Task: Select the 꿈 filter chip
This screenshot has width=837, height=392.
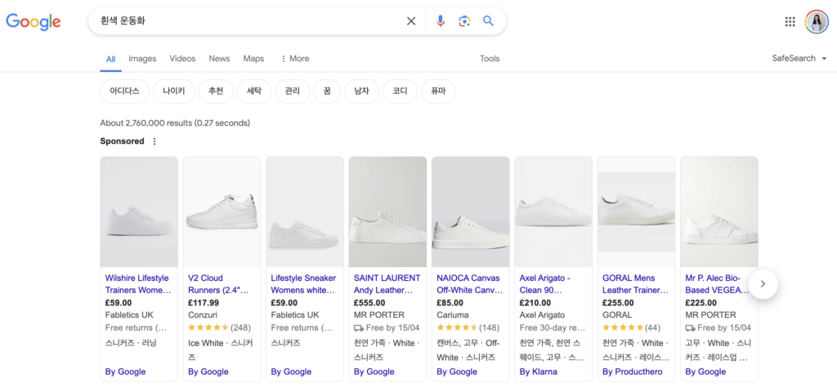Action: point(327,91)
